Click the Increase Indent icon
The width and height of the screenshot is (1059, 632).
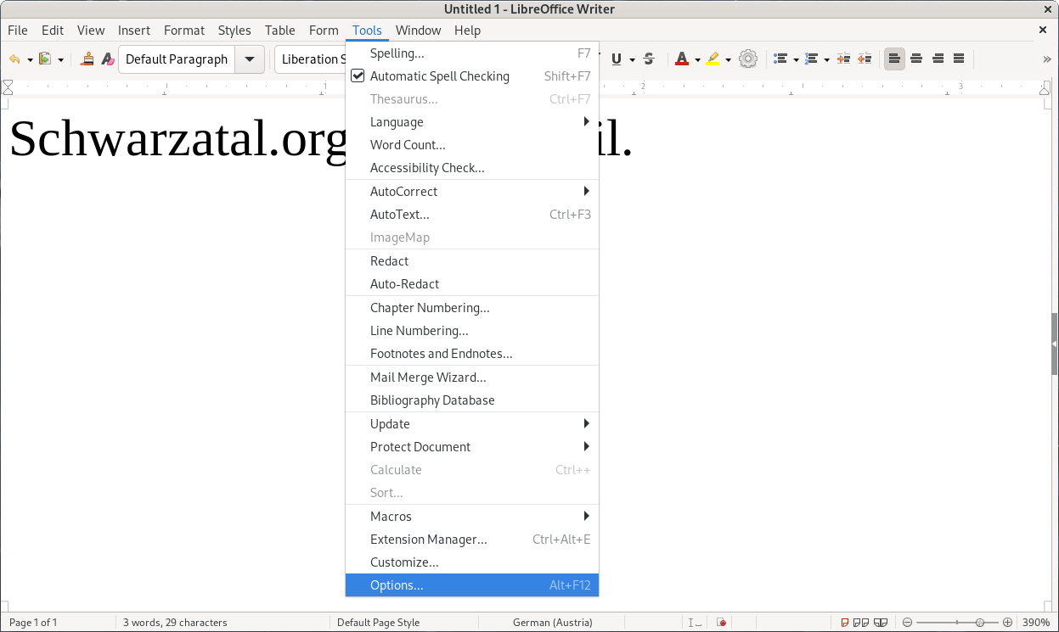click(x=843, y=59)
